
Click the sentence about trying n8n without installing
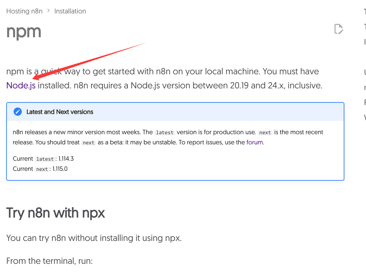[x=94, y=238]
